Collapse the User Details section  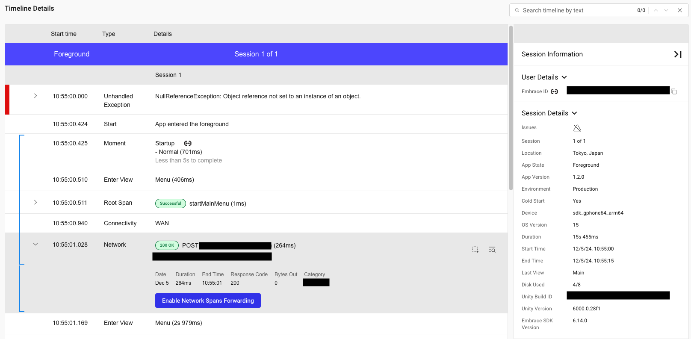564,77
